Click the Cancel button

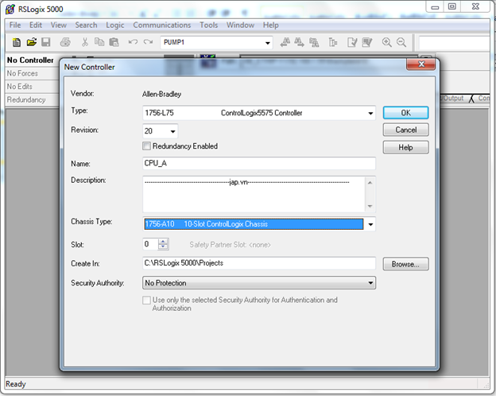[x=406, y=130]
